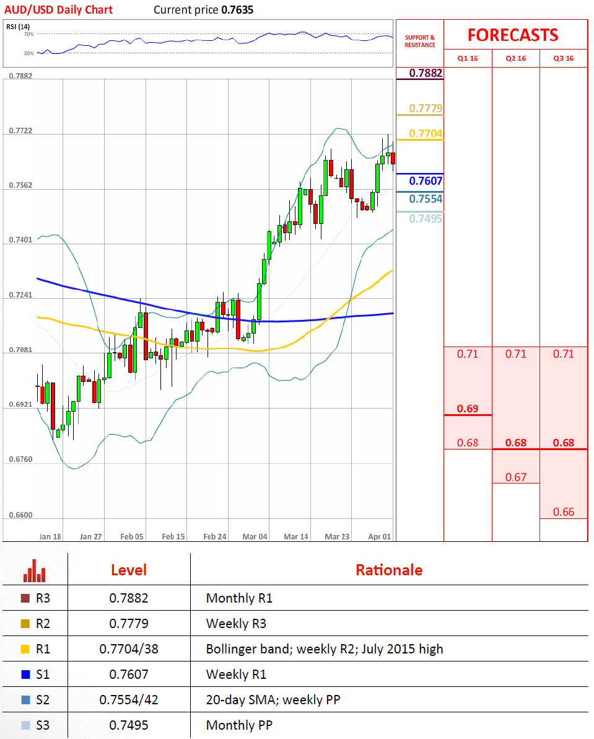Click the Mar 14 date axis label
This screenshot has height=739, width=594.
tap(296, 537)
